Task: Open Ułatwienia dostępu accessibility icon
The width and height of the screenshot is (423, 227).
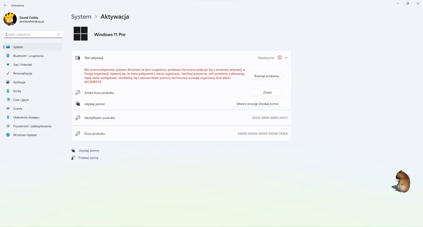Action: point(8,117)
